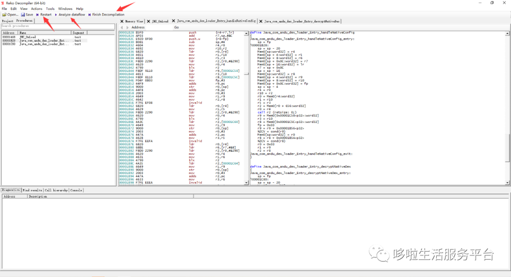Open the Help menu
Image resolution: width=511 pixels, height=277 pixels.
[x=79, y=9]
